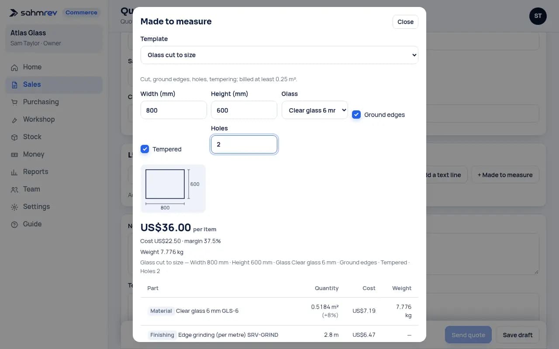Viewport: 559px width, 349px height.
Task: Click the Save draft button
Action: pyautogui.click(x=518, y=335)
